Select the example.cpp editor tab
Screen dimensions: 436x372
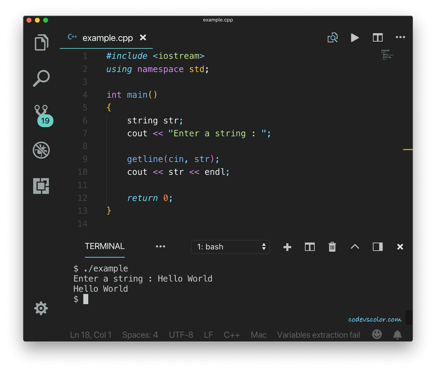[x=108, y=38]
